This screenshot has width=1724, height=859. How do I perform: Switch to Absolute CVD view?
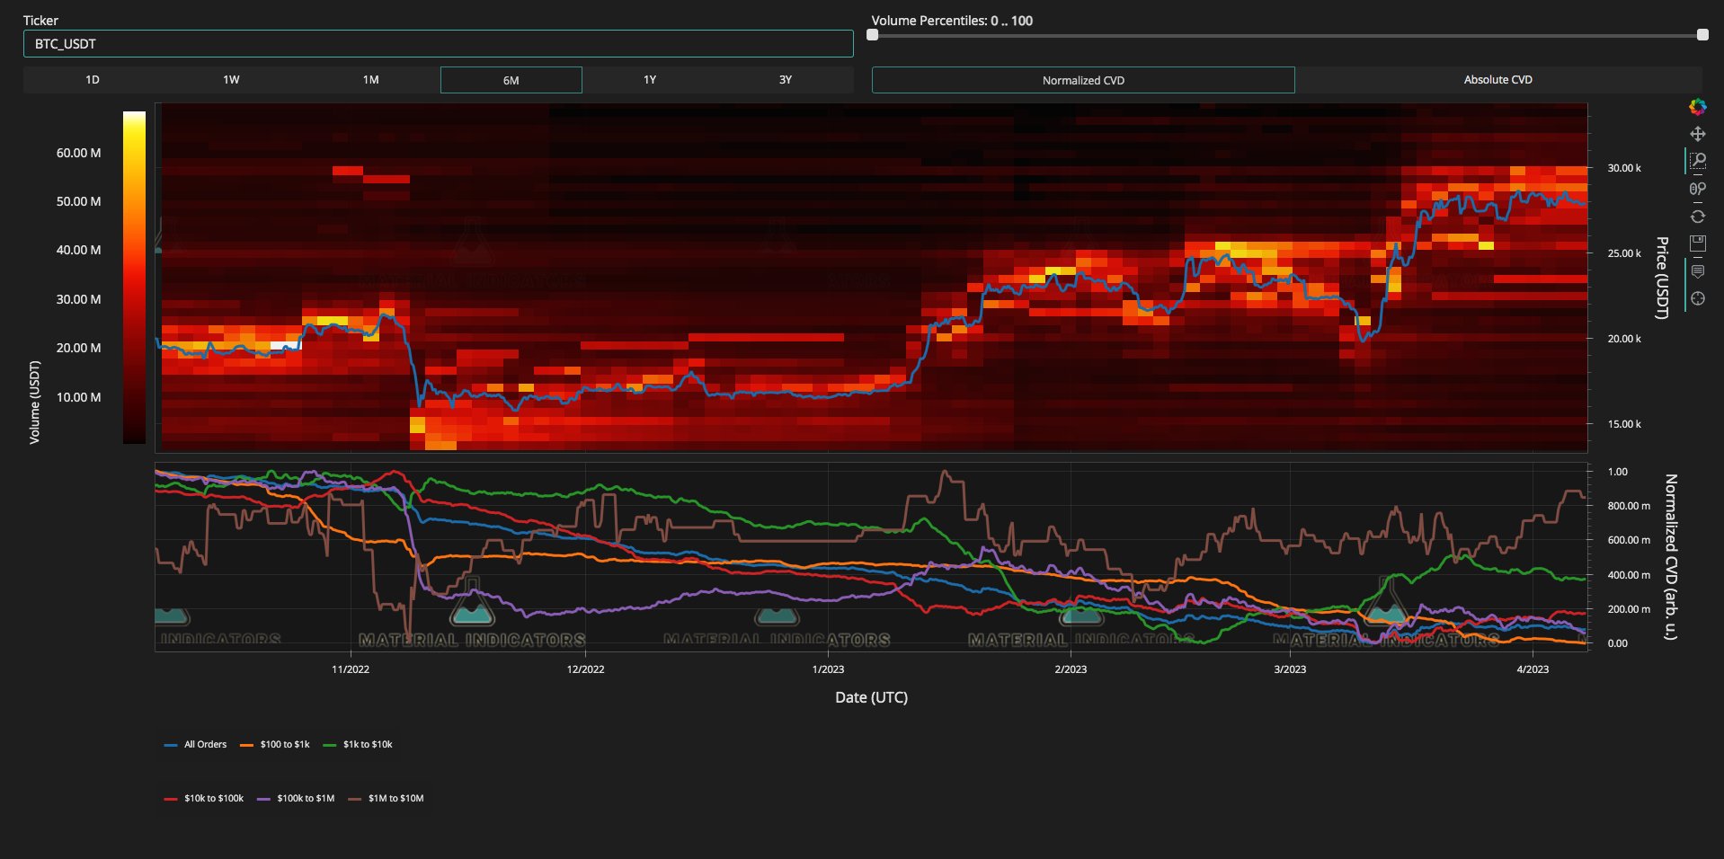[1497, 80]
